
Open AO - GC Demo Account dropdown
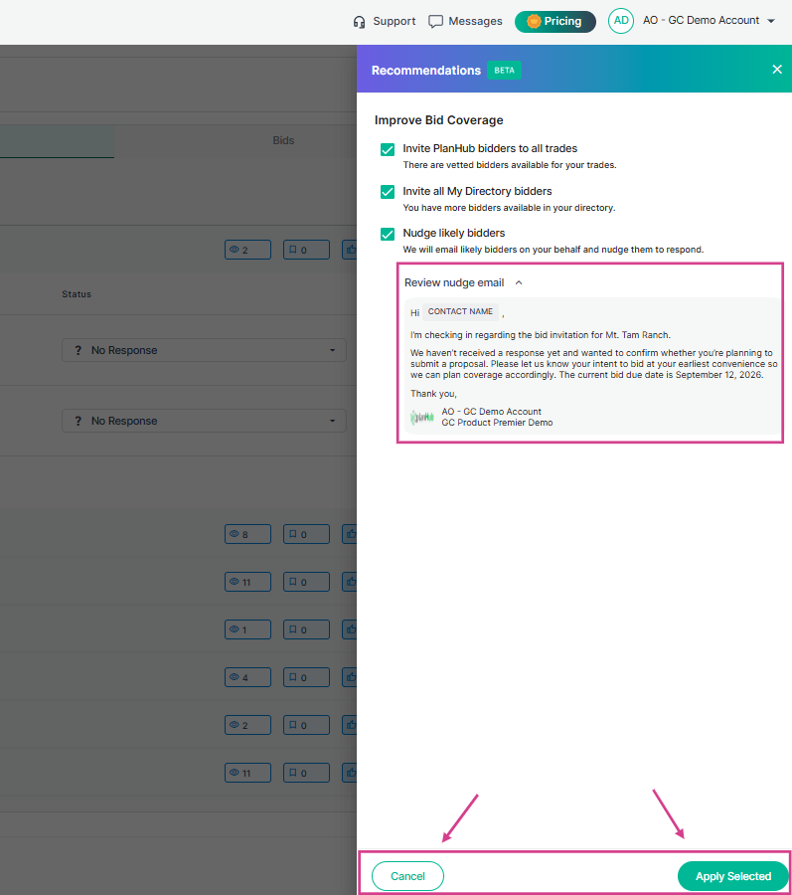click(709, 21)
